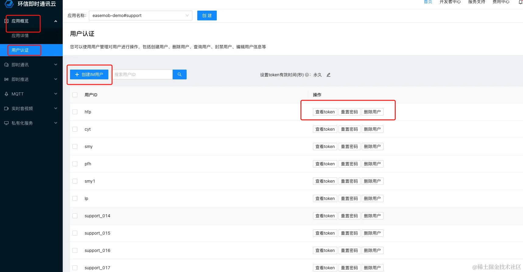Open the 应用名称 app dropdown
Image resolution: width=523 pixels, height=272 pixels.
point(141,15)
